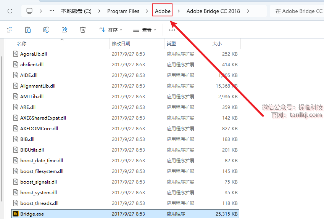
Task: Paste using the clipboard toolbar icon
Action: pos(28,30)
